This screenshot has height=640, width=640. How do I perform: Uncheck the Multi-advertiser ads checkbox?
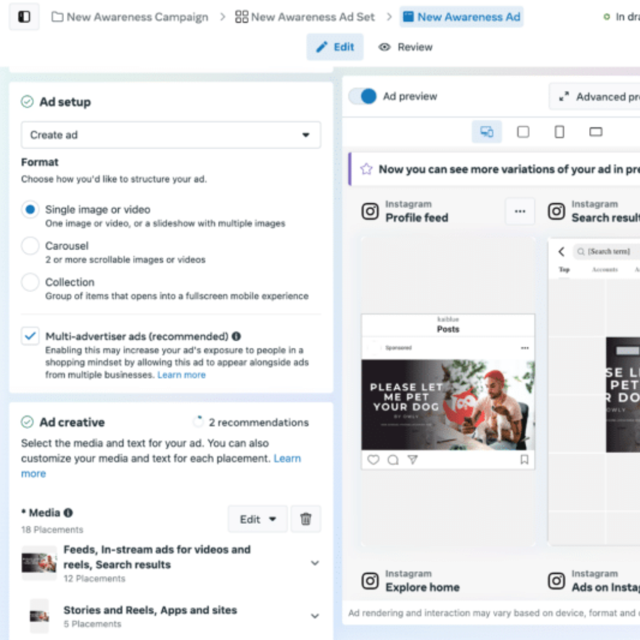tap(30, 336)
